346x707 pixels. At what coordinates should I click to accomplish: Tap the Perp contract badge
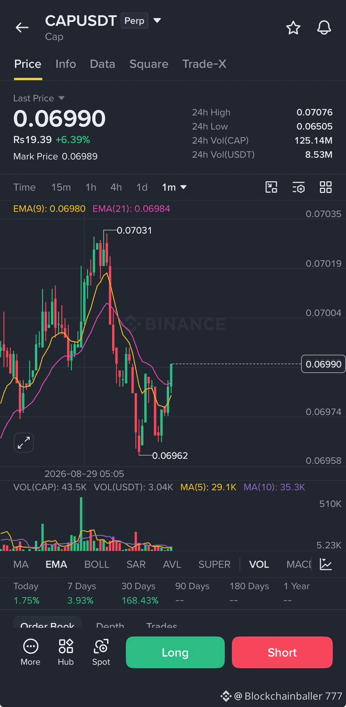135,20
